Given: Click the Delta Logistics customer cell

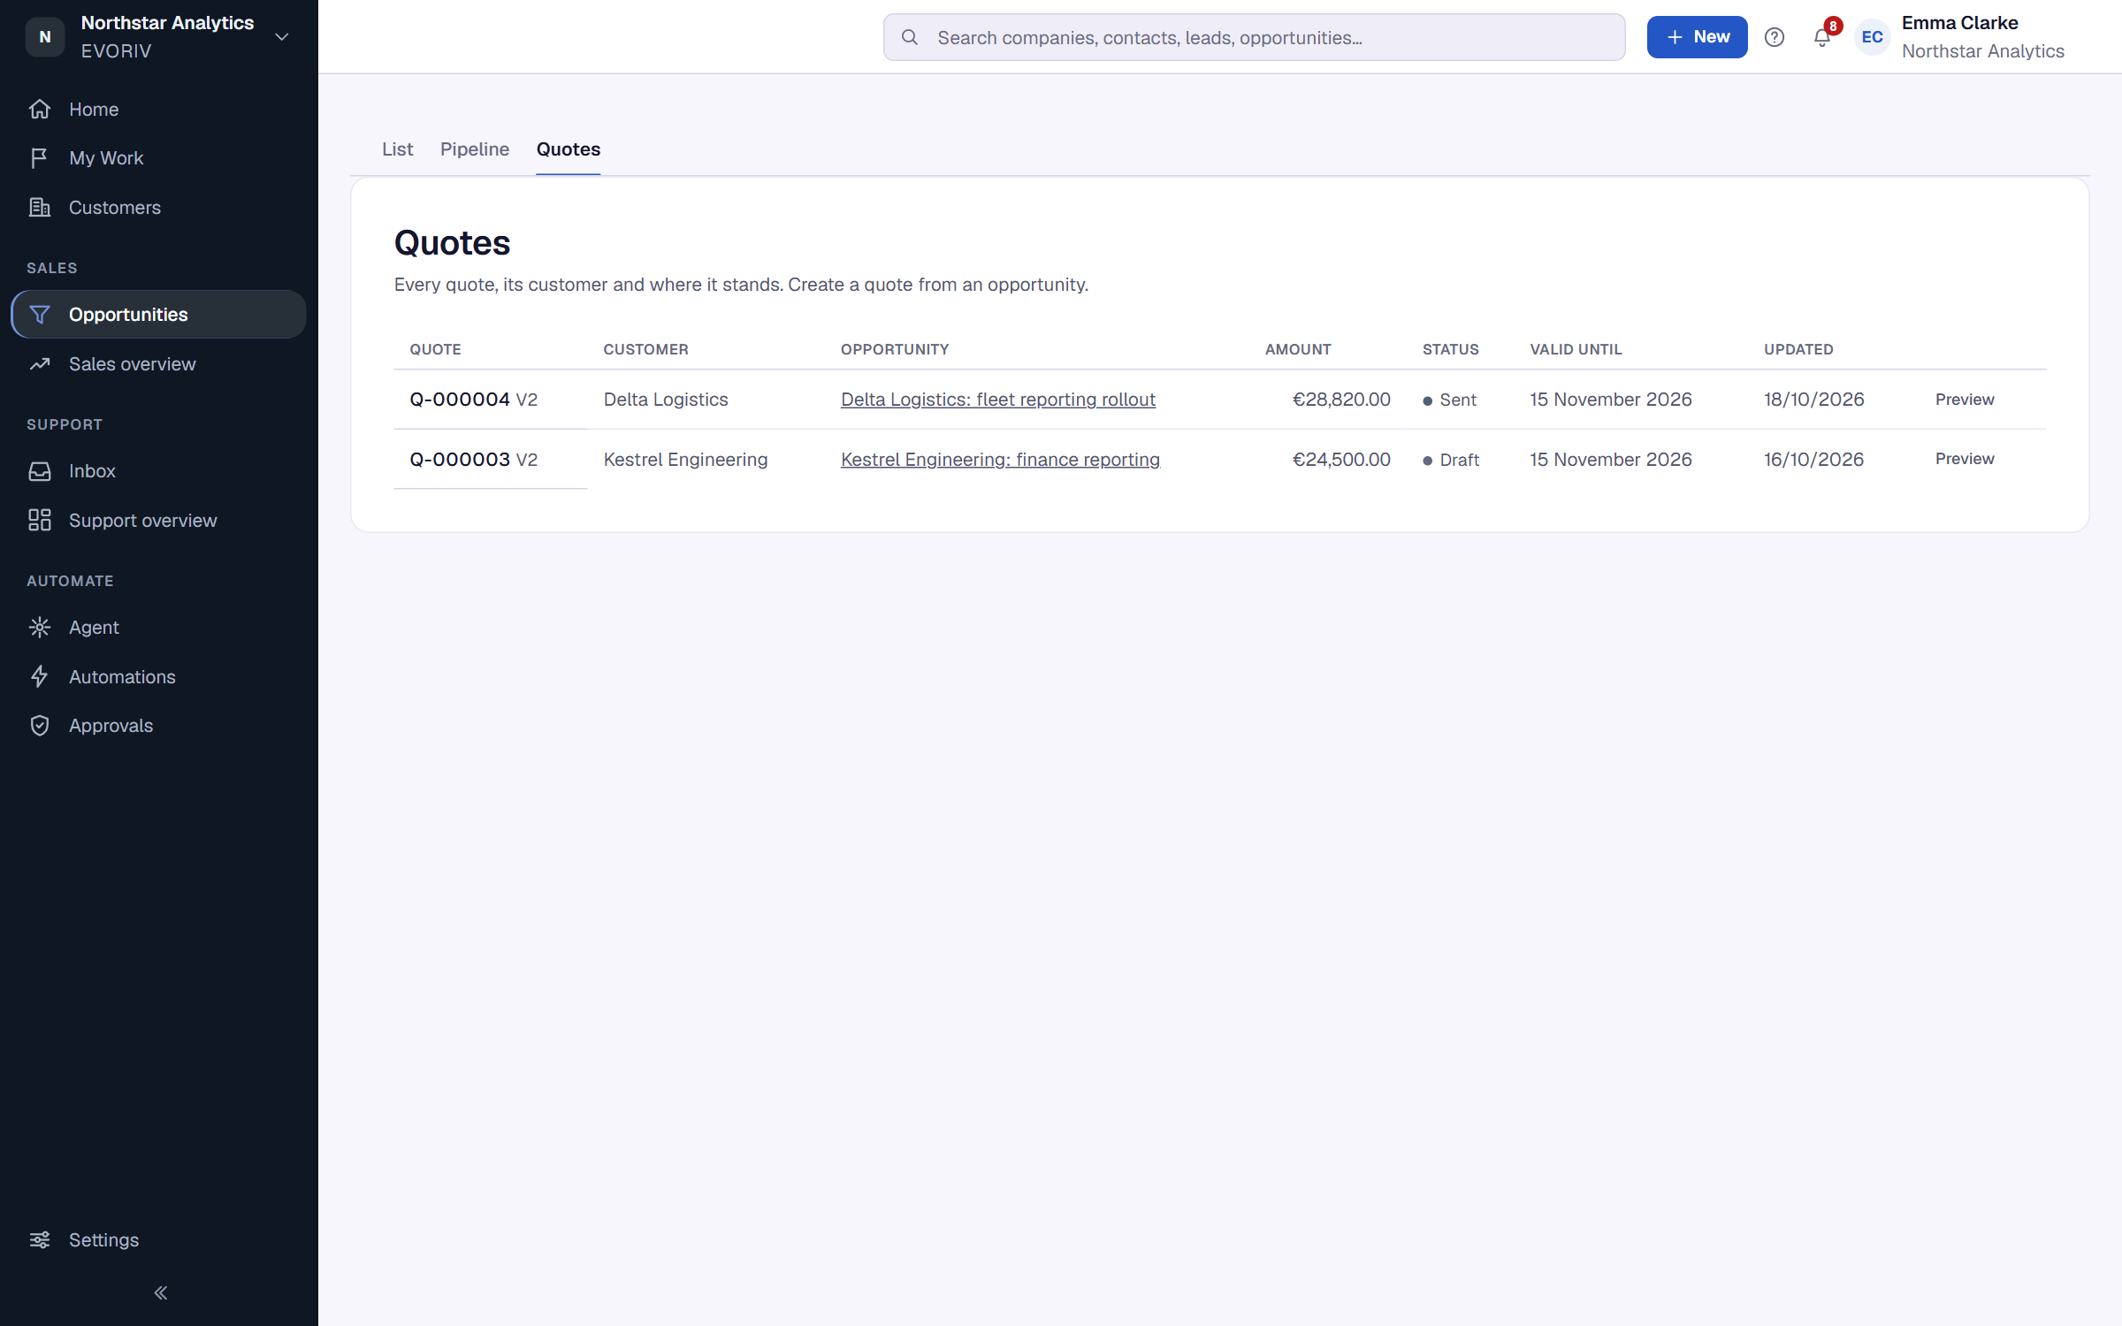Looking at the screenshot, I should pos(666,400).
